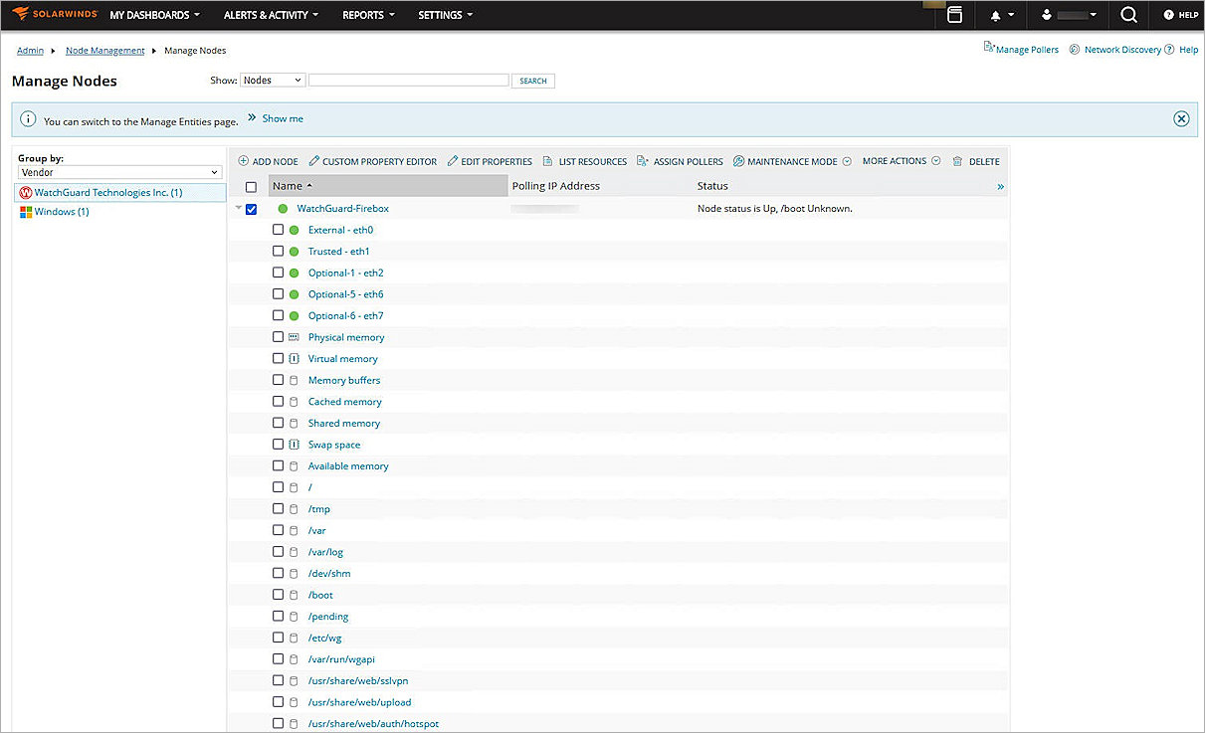Check the Physical memory checkbox
This screenshot has width=1205, height=733.
point(278,336)
